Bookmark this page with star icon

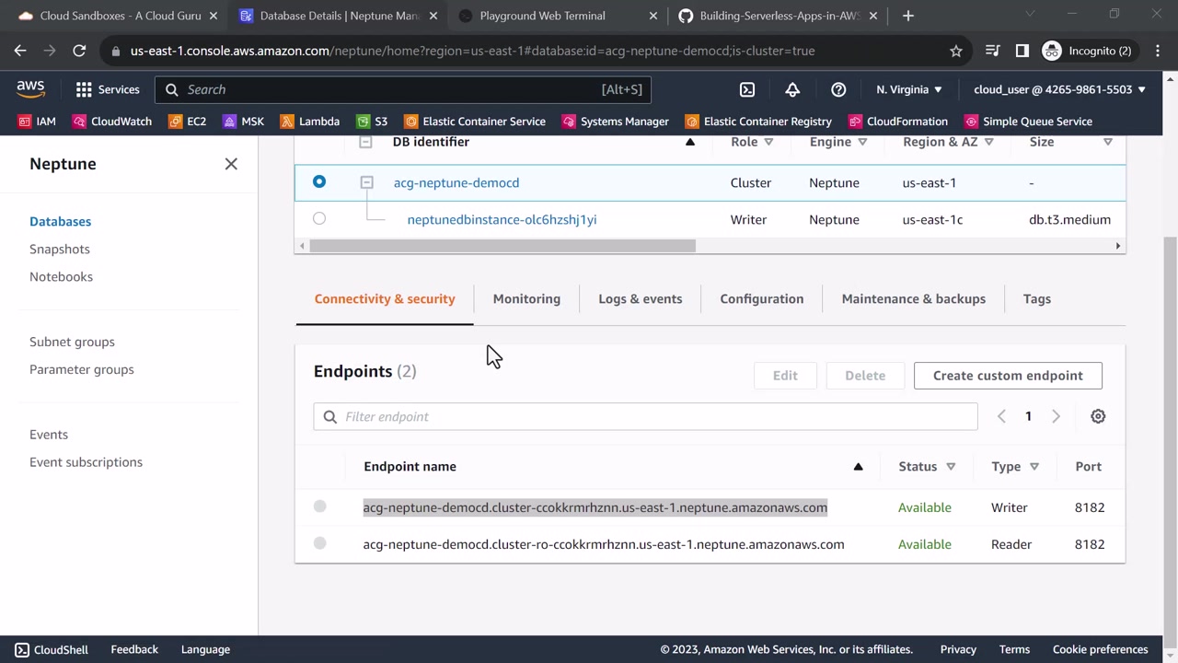click(956, 51)
